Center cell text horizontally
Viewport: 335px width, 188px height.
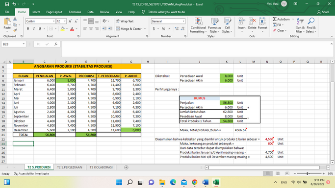tap(91, 28)
